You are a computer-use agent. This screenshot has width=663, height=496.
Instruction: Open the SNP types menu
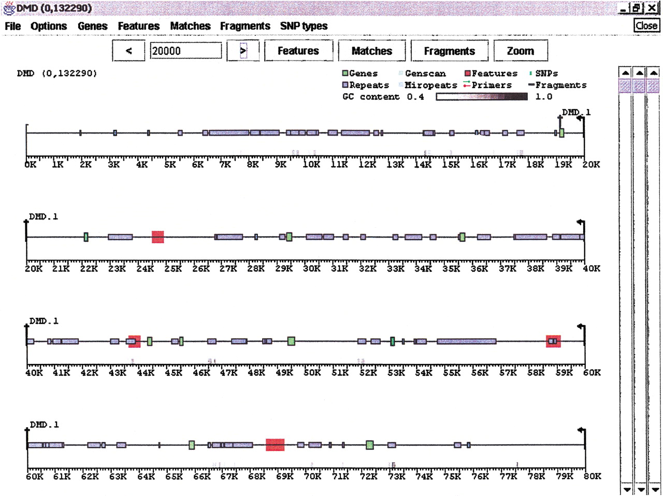coord(304,26)
